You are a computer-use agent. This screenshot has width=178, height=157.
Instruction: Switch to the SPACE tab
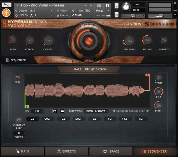click(x=111, y=151)
